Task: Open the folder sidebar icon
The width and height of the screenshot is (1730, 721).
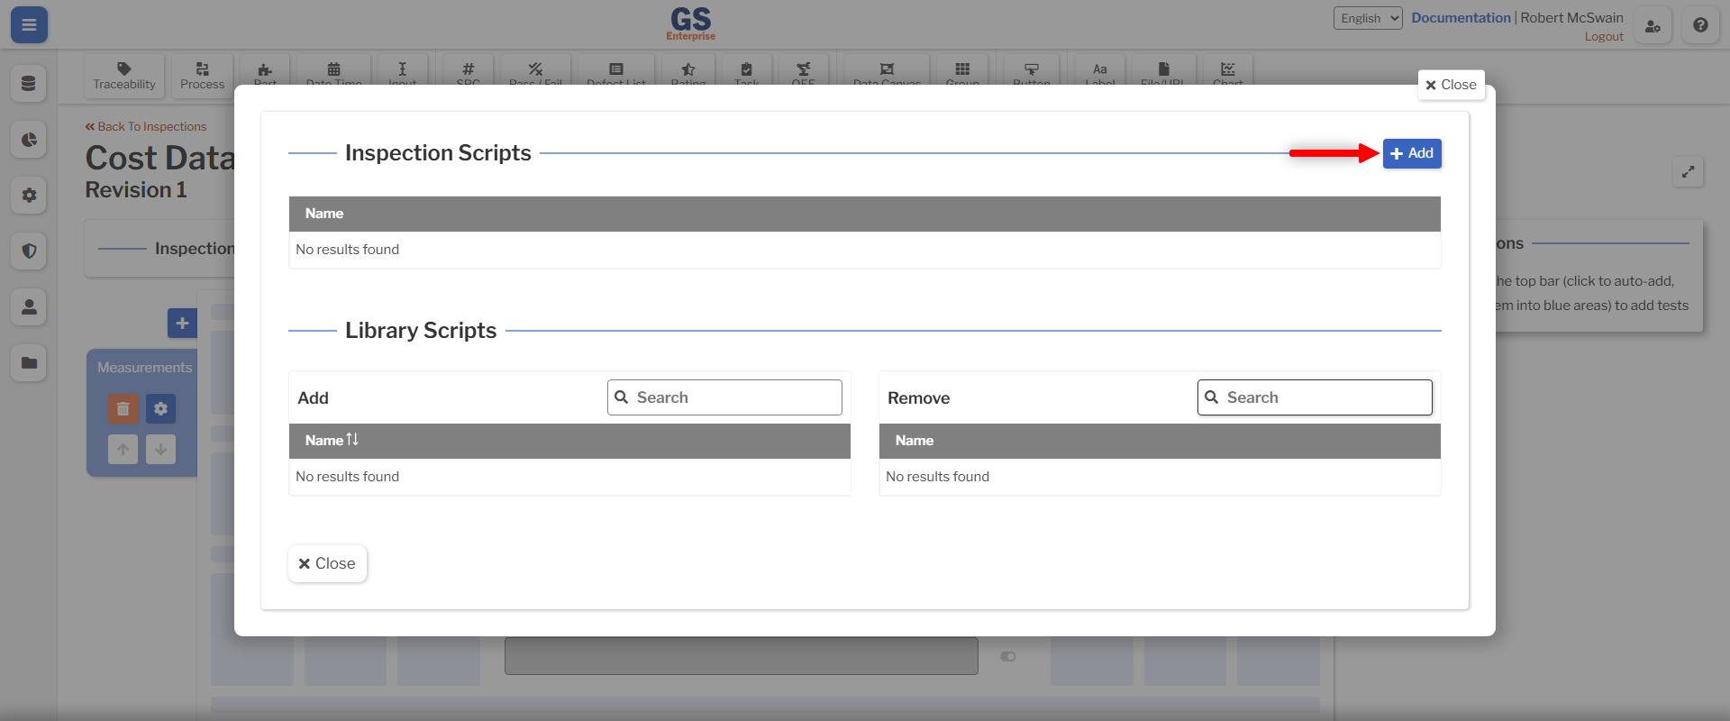Action: point(29,362)
